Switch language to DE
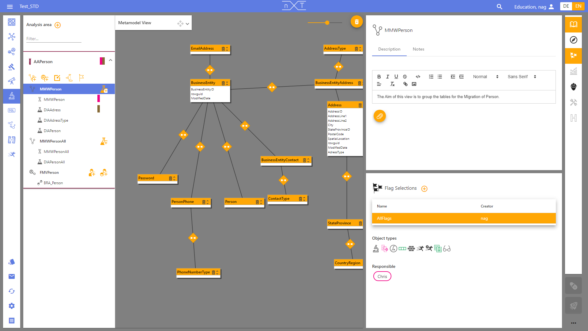Image resolution: width=588 pixels, height=331 pixels. (x=566, y=6)
